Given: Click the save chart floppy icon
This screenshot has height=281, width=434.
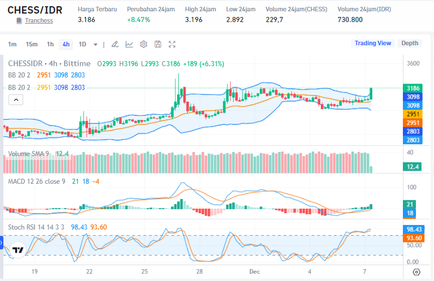Looking at the screenshot, I should coord(158,44).
